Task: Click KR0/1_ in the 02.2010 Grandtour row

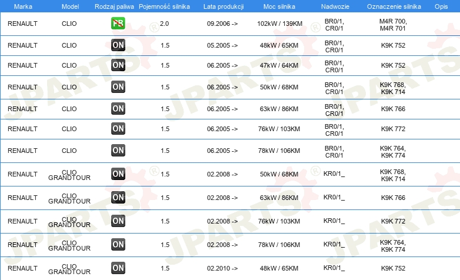Action: (334, 268)
